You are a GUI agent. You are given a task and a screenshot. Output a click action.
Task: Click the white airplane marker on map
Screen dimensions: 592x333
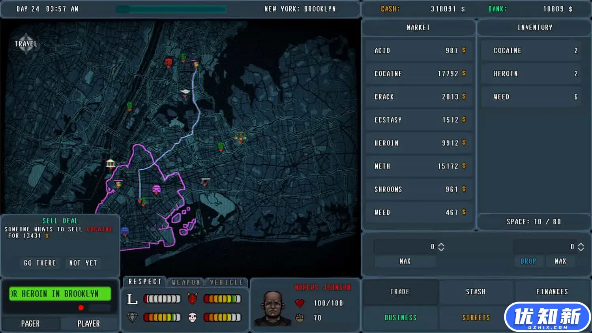pos(185,92)
